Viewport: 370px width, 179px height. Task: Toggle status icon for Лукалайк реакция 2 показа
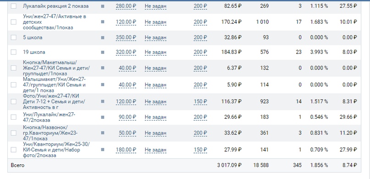pyautogui.click(x=102, y=6)
